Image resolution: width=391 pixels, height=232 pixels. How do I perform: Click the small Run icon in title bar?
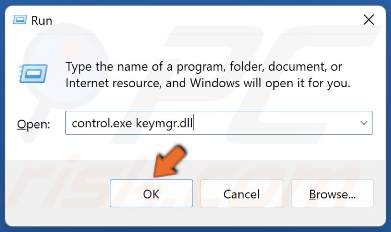(x=19, y=20)
